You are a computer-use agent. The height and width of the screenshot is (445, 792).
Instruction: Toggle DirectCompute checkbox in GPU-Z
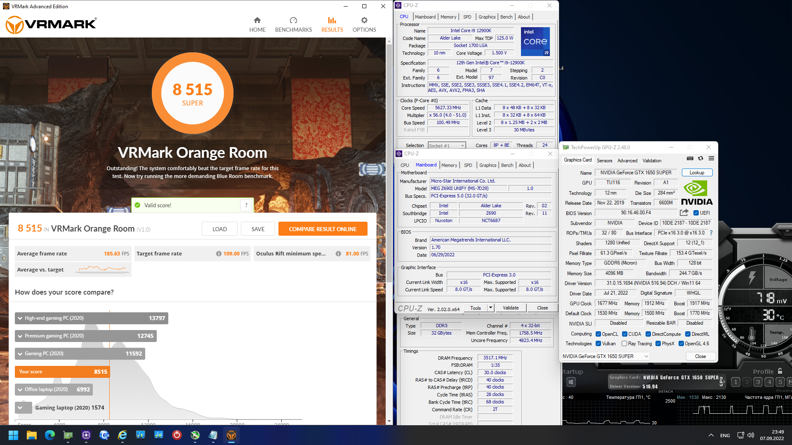point(648,334)
